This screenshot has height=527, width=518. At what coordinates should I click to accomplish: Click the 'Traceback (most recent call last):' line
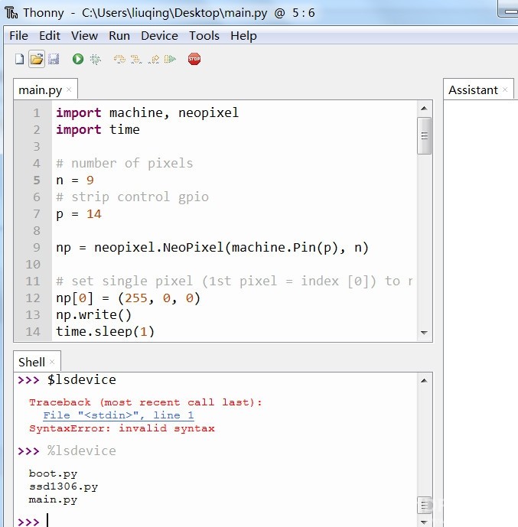coord(145,402)
